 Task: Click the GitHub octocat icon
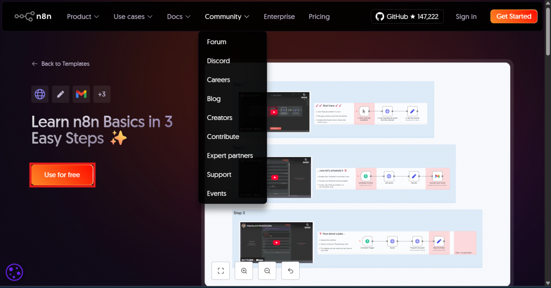point(380,17)
